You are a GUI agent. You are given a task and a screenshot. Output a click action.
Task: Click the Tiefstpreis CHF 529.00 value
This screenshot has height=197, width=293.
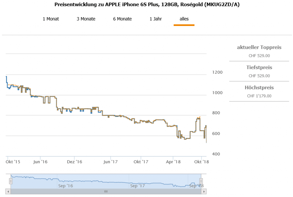(259, 76)
